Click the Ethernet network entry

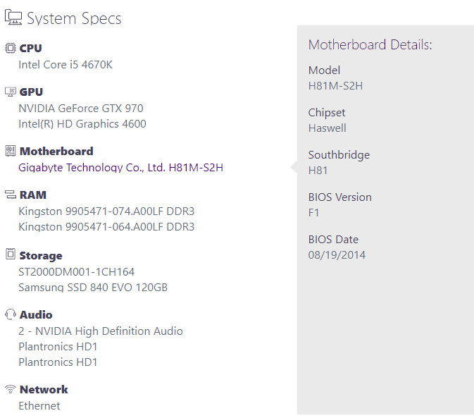coord(39,405)
